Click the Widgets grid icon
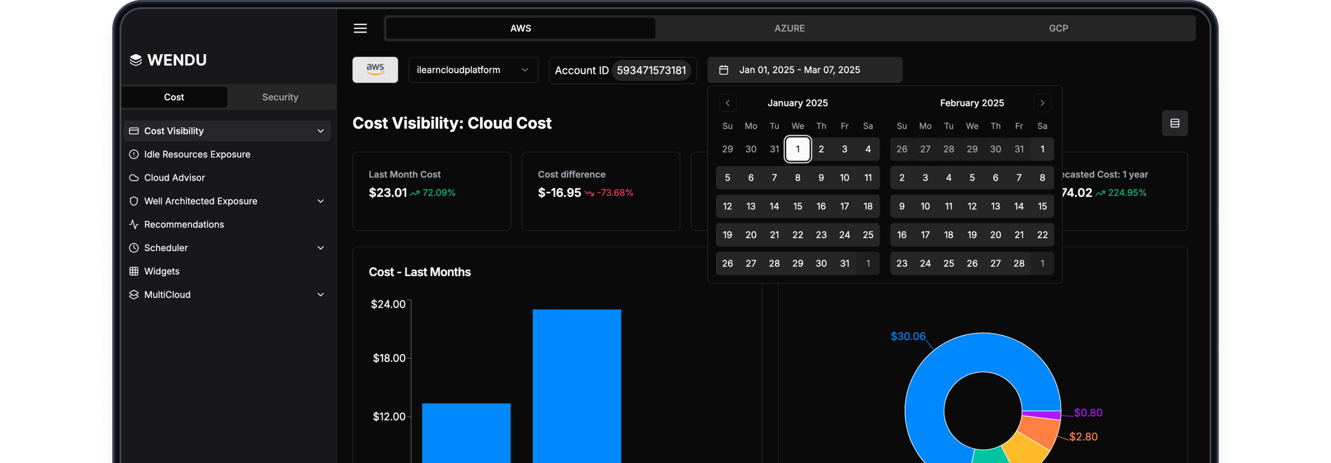1331x463 pixels. pos(134,271)
